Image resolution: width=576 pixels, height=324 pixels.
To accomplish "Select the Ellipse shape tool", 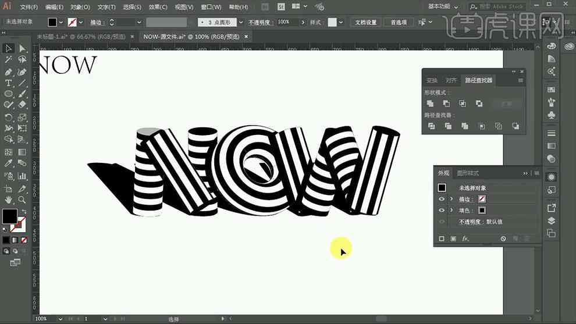I will point(9,94).
